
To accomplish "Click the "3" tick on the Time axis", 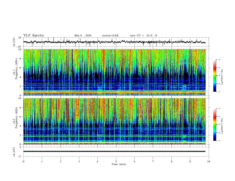I will click(x=79, y=161).
